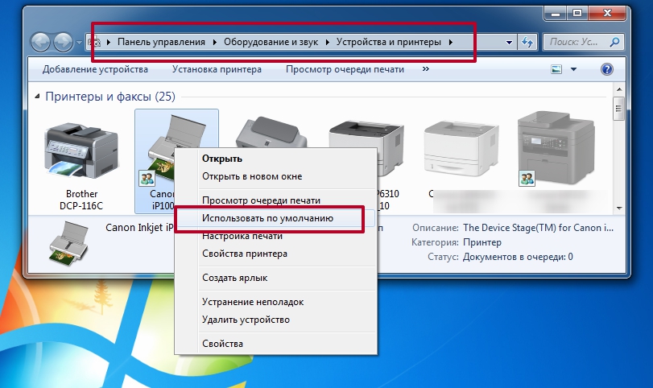Select the white laser printer icon
The height and width of the screenshot is (388, 653).
[x=461, y=147]
